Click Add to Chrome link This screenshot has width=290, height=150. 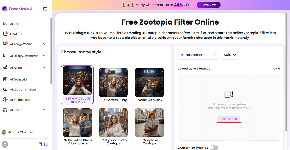pyautogui.click(x=21, y=132)
